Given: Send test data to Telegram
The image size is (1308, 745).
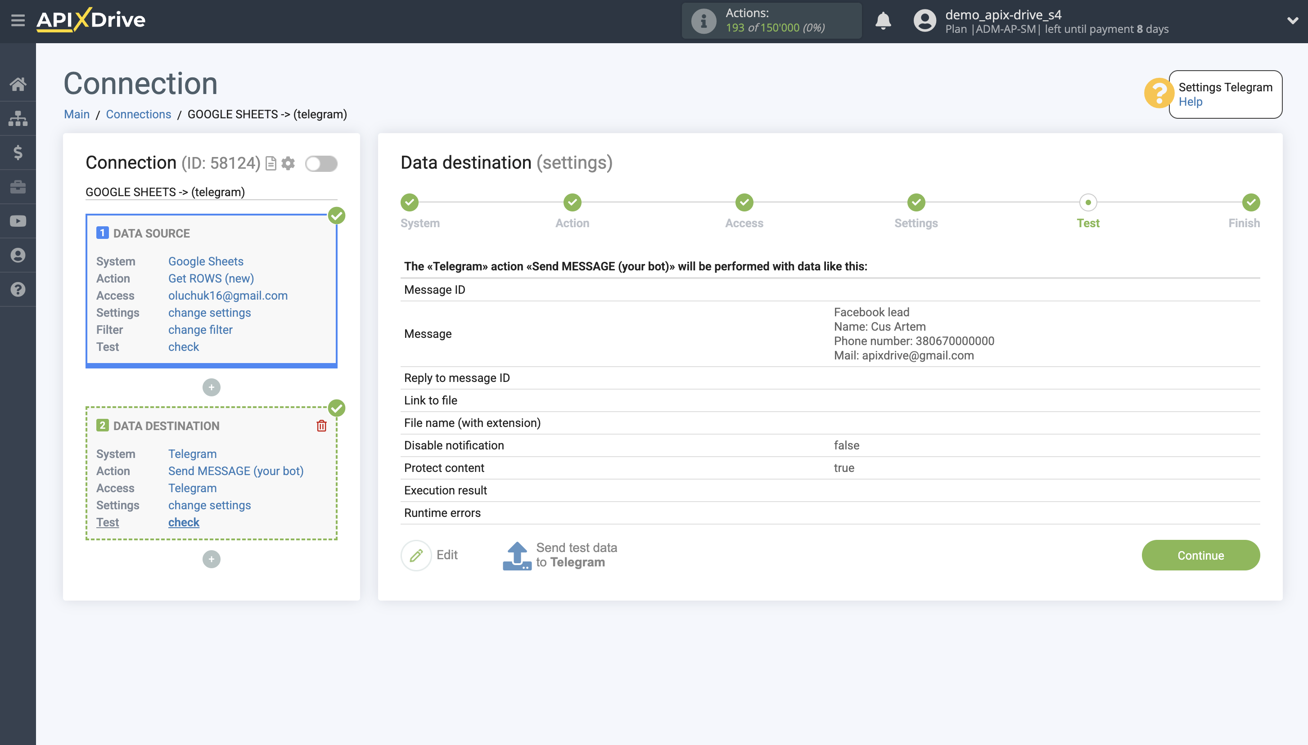Looking at the screenshot, I should pyautogui.click(x=561, y=555).
